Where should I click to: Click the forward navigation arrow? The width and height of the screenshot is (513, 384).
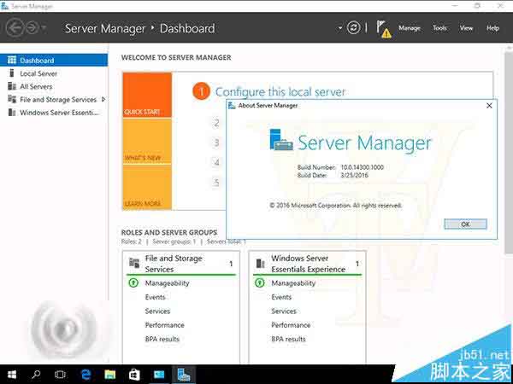(32, 28)
